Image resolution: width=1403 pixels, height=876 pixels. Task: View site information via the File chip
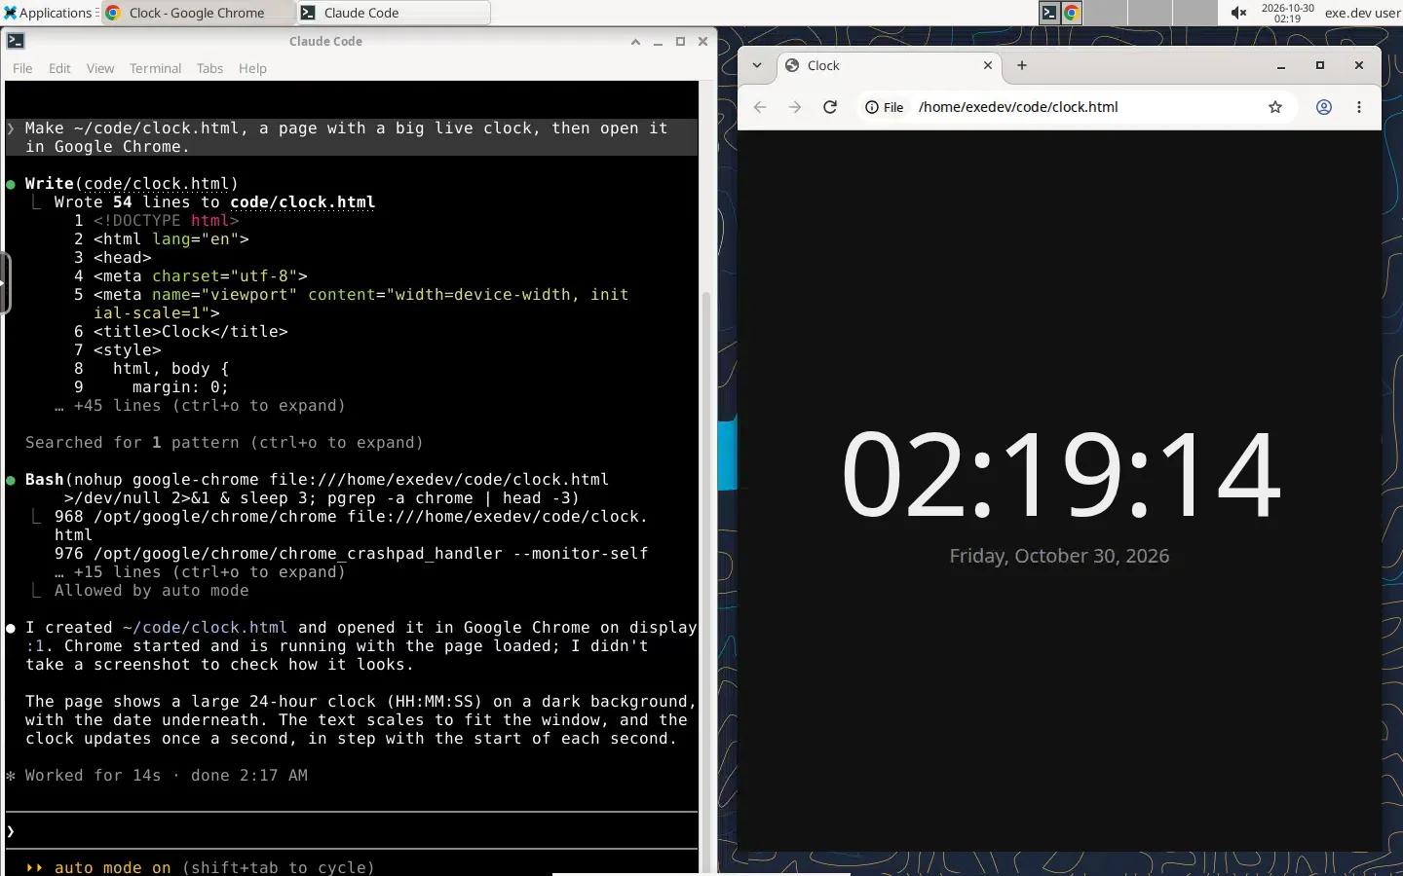[885, 107]
